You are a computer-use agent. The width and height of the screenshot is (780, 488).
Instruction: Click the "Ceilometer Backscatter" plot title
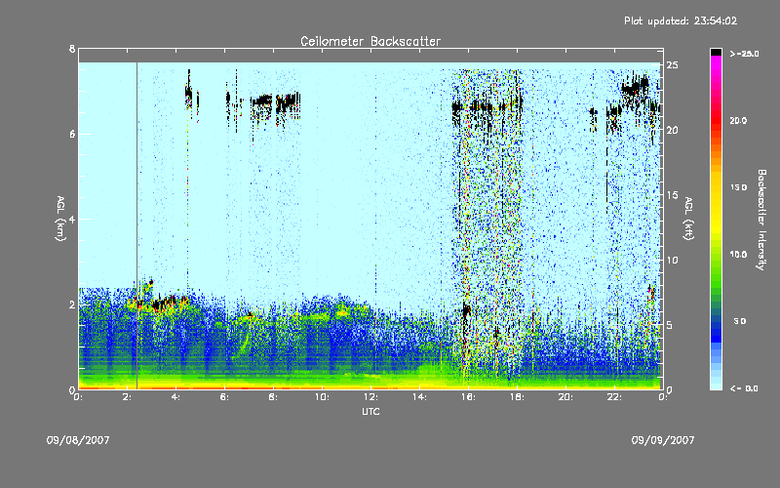point(370,41)
